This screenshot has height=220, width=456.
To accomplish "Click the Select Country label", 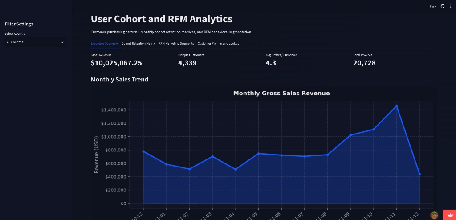I will pos(15,34).
